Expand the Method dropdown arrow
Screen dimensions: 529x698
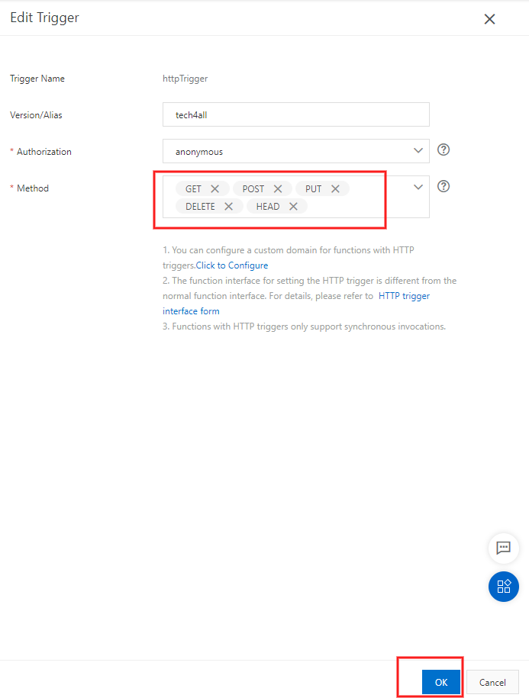point(418,187)
